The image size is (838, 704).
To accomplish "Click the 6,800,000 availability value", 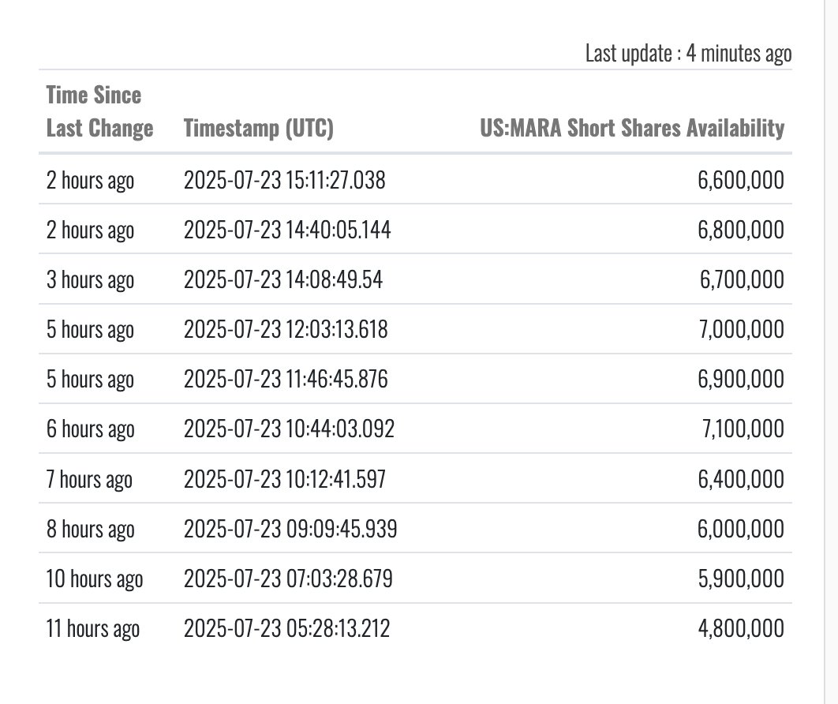I will click(x=741, y=230).
